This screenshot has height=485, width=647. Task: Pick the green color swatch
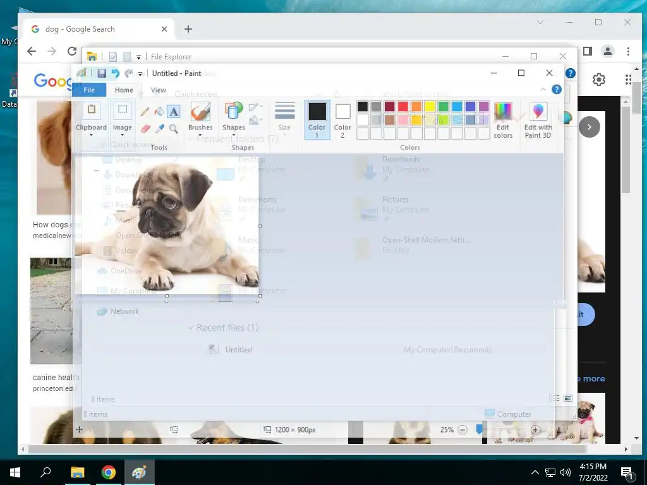[444, 106]
